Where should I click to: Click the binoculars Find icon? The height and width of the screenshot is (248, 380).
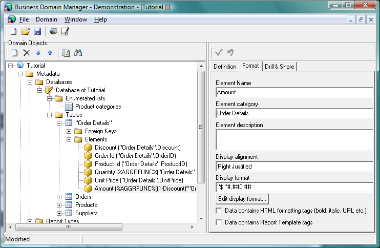78,52
